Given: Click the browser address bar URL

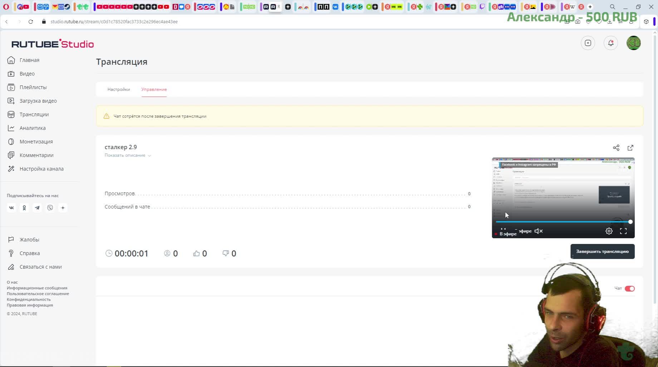Looking at the screenshot, I should 114,21.
